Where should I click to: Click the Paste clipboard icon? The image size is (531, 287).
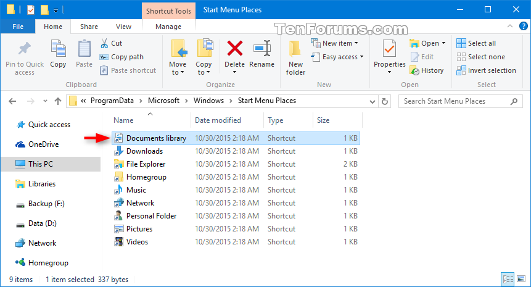click(84, 49)
